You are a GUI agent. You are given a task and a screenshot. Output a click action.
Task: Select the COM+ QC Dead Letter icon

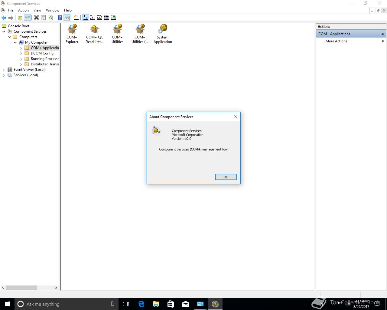click(95, 34)
